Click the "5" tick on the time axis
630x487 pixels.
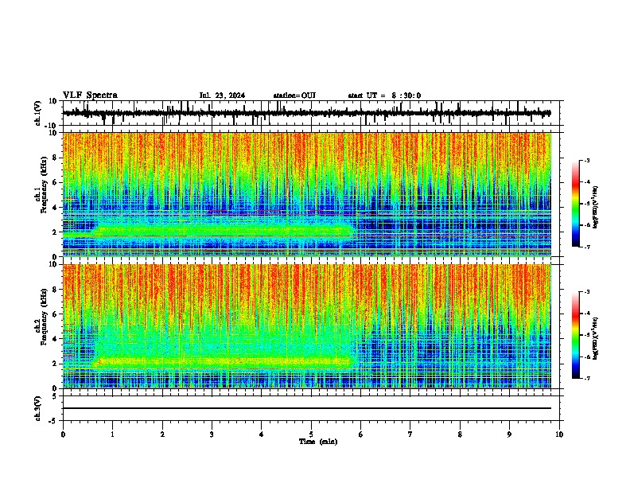click(x=311, y=434)
